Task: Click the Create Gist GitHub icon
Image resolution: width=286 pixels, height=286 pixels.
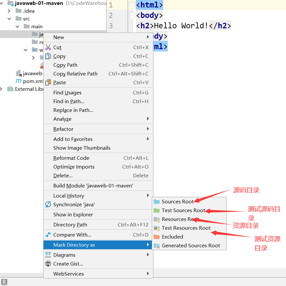Action: 48,264
